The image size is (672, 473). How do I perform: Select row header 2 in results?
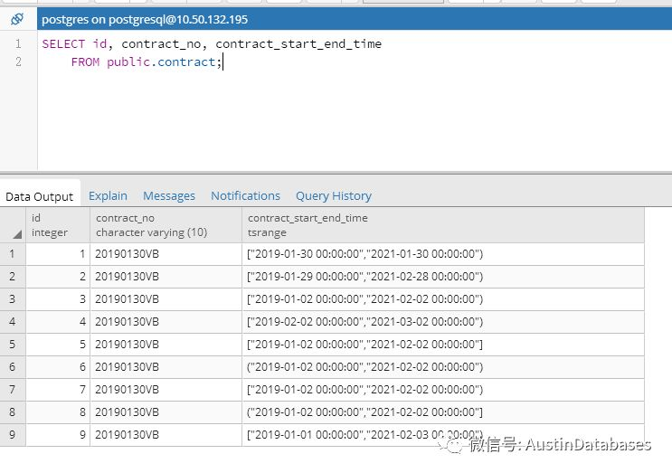click(x=13, y=277)
